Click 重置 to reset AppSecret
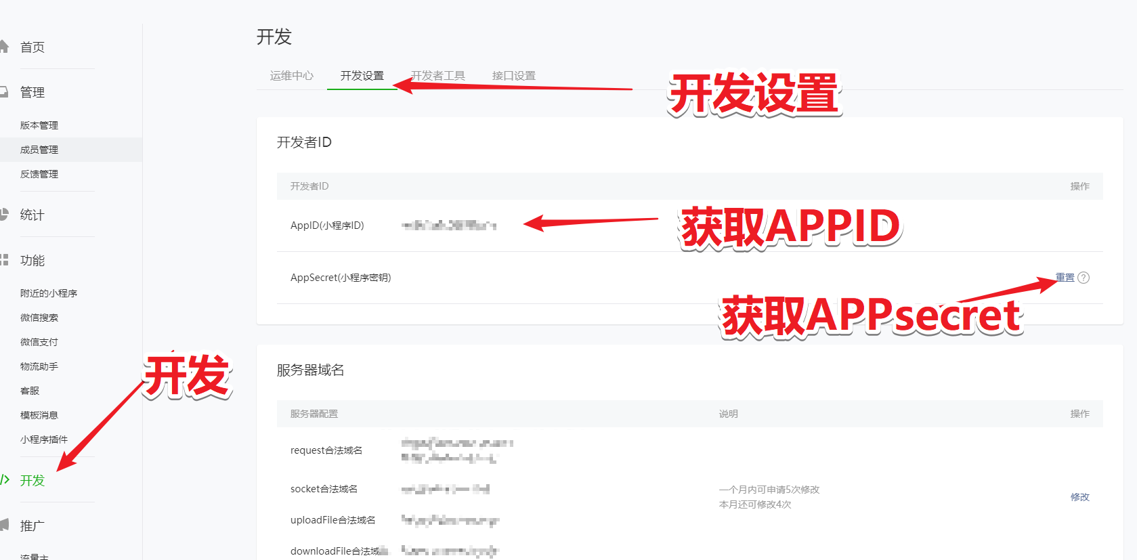This screenshot has height=560, width=1137. click(1065, 278)
